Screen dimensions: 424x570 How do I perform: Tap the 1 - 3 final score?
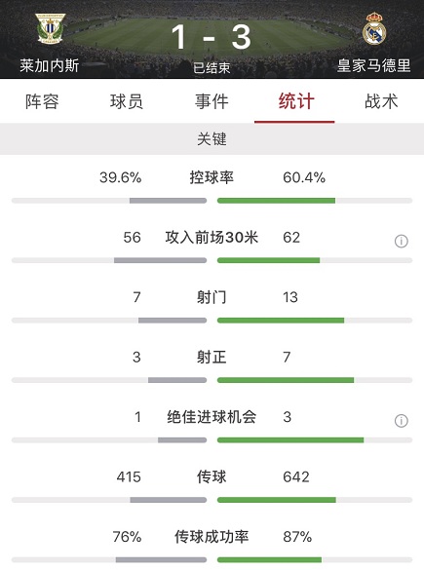[212, 37]
